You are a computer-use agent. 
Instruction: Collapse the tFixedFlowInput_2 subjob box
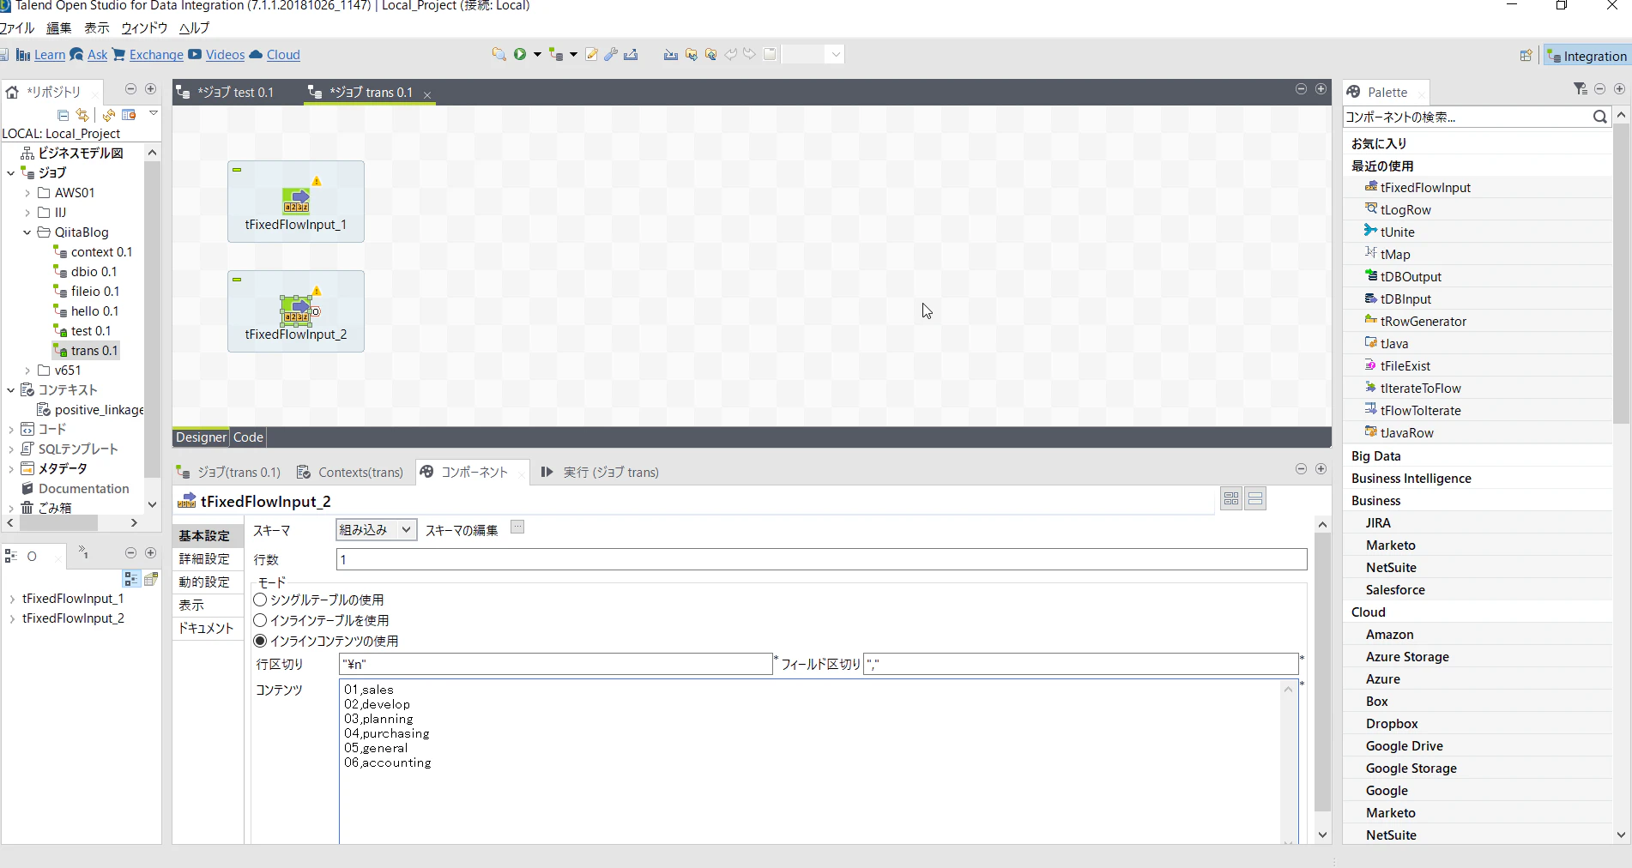[x=237, y=280]
